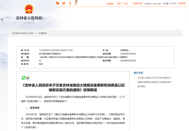The image size is (189, 131).
Task: Click the 注册 register link
Action: pos(126,4)
